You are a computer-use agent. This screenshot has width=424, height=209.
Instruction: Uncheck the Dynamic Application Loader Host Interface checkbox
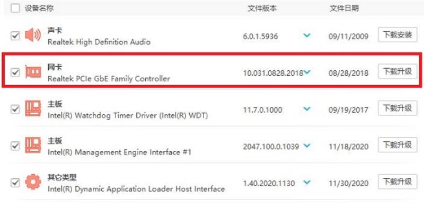coord(15,183)
